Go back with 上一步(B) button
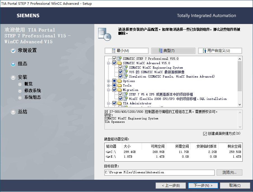253x192 pixels. tap(171, 186)
